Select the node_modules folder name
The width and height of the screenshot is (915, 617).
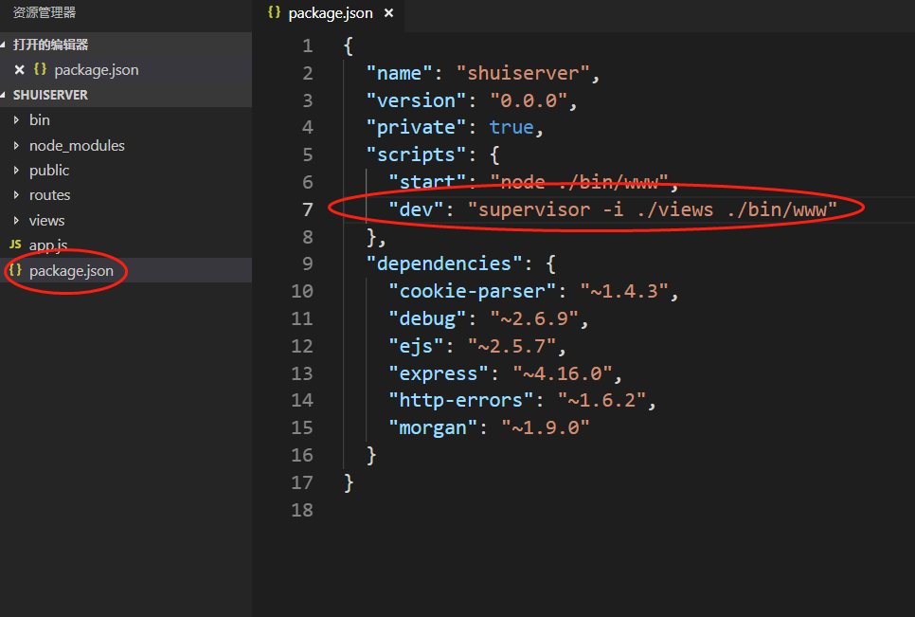click(77, 145)
